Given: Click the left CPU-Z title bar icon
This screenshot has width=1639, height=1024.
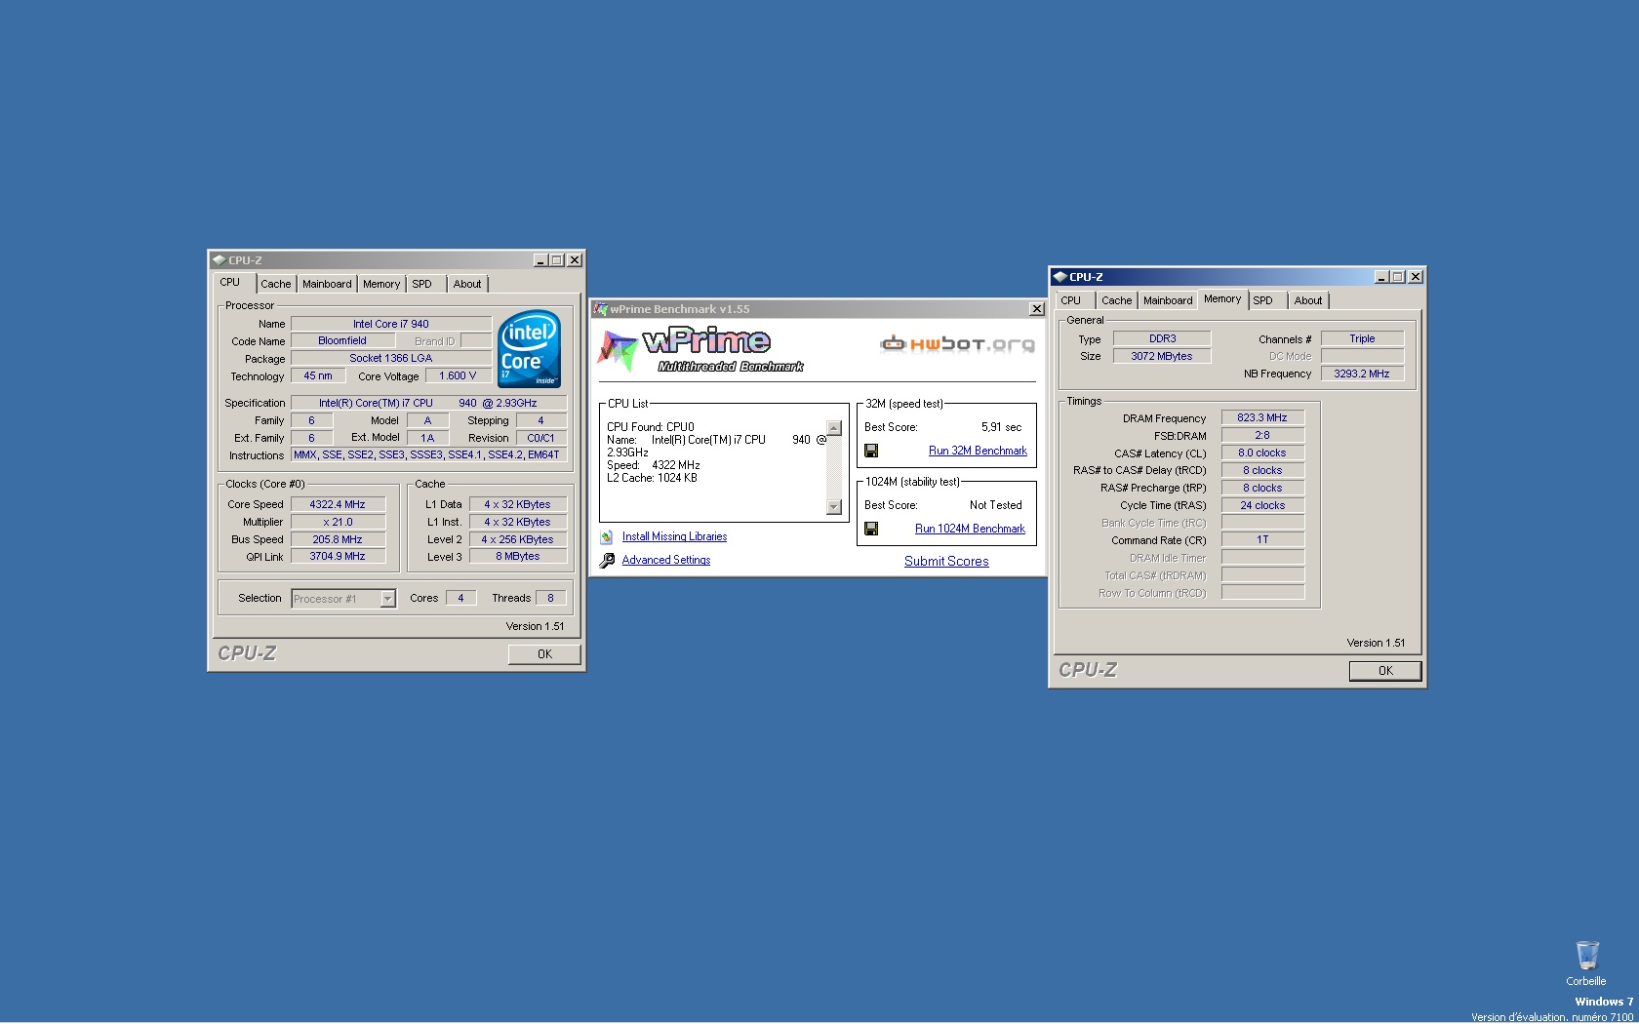Looking at the screenshot, I should (219, 260).
